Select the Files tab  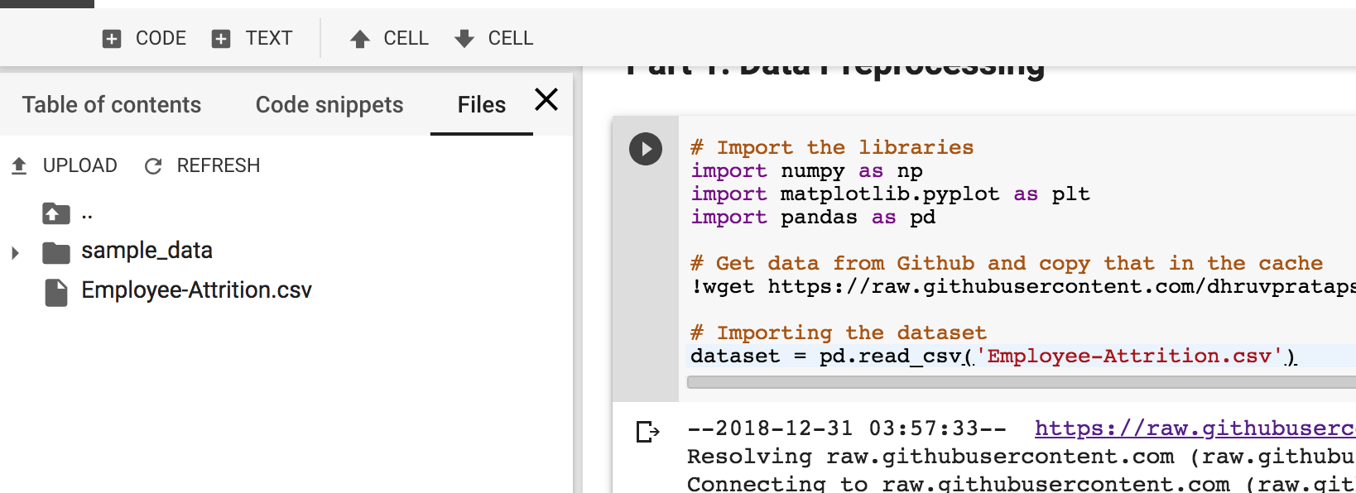point(482,105)
